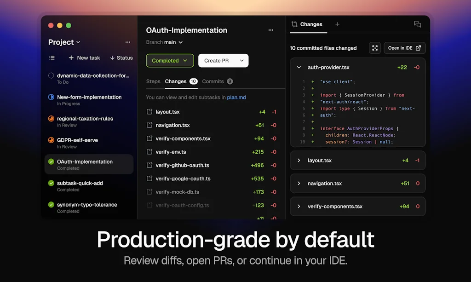The width and height of the screenshot is (471, 282).
Task: Click the +22 additions count for auth-provider.tsx
Action: pos(402,67)
